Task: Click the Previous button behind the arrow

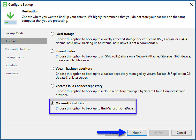Action: click(115, 133)
